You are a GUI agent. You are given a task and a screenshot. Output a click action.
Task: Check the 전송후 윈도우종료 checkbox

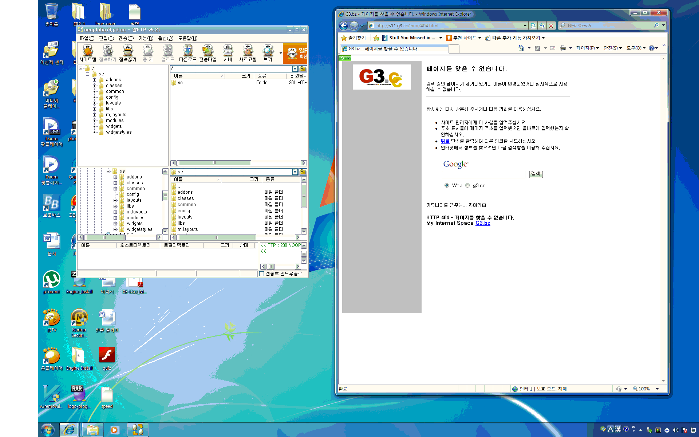click(261, 274)
